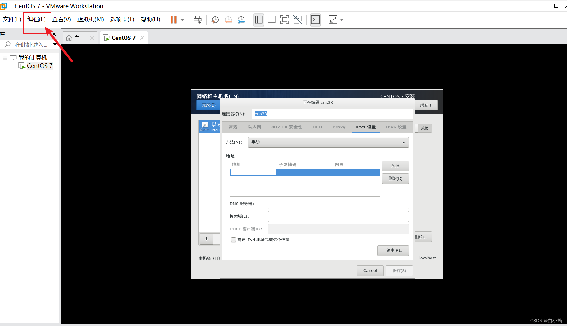This screenshot has width=567, height=326.
Task: Select the ethernet device in list
Action: 209,127
